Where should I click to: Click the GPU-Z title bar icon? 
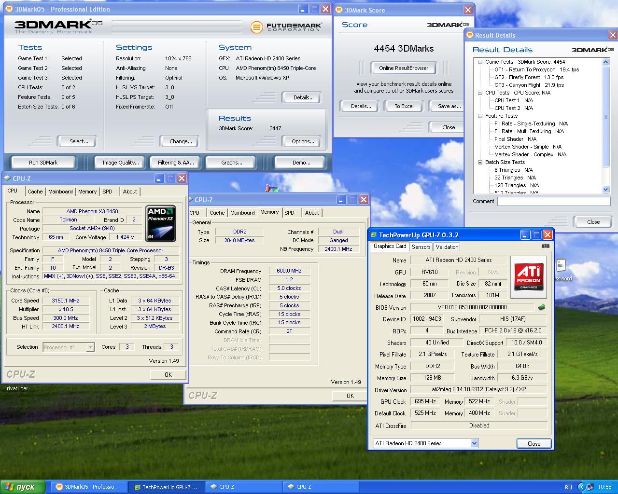[x=373, y=235]
